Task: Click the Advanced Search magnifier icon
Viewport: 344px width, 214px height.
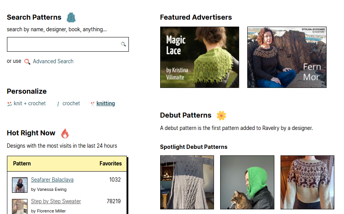Action: tap(27, 62)
